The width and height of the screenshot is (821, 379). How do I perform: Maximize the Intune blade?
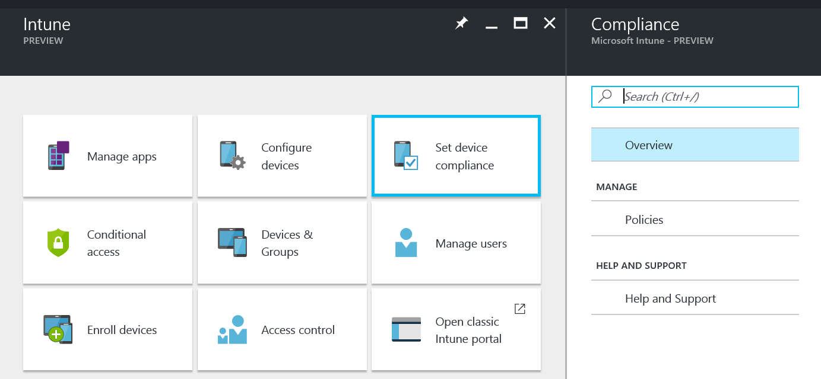pos(521,24)
